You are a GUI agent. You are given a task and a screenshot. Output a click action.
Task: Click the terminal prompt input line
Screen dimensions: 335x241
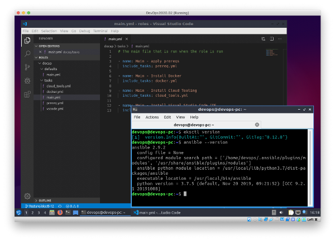click(219, 194)
